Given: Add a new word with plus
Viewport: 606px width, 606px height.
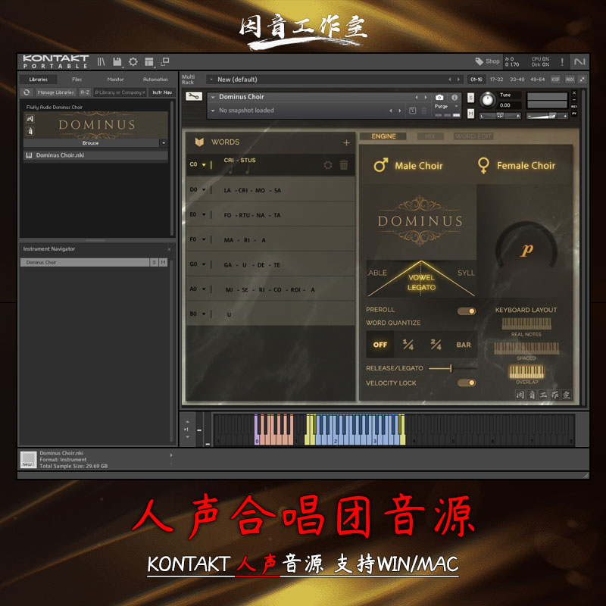Looking at the screenshot, I should tap(346, 142).
